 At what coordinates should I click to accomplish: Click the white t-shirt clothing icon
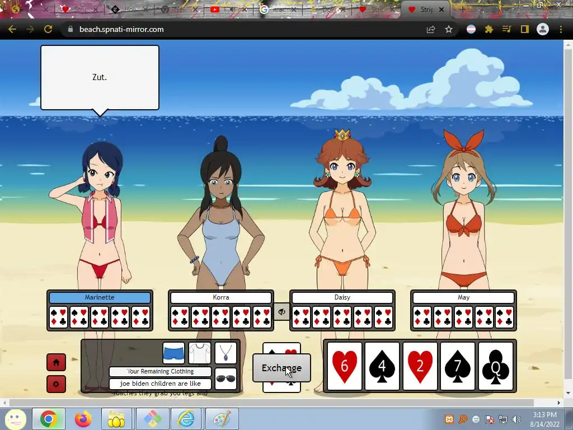click(x=200, y=353)
